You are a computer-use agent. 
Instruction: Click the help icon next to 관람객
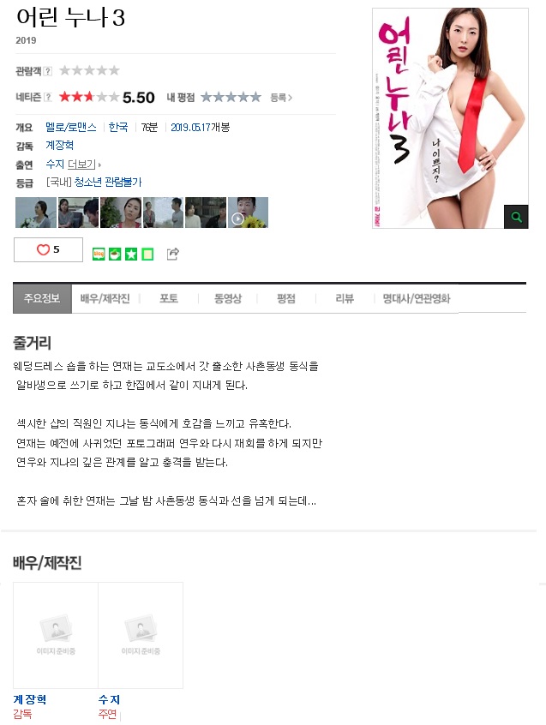click(48, 71)
